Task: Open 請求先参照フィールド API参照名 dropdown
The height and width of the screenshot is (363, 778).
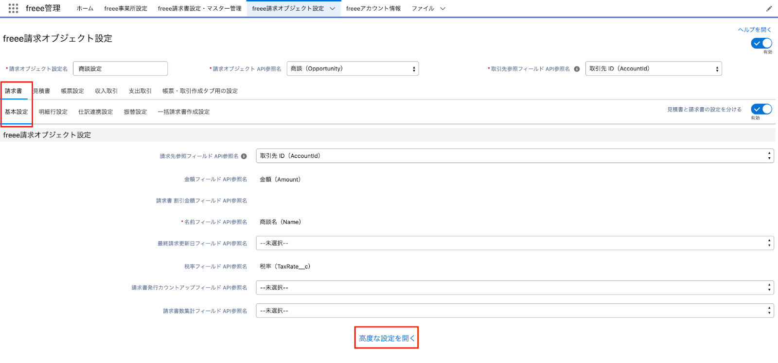Action: tap(515, 156)
